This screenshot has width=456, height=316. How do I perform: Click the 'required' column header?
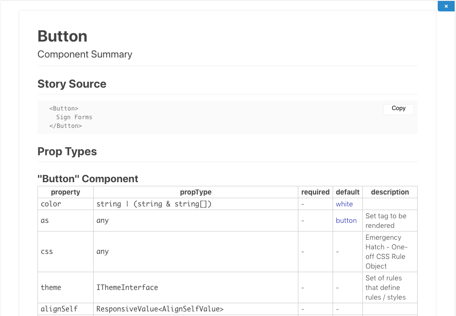tap(315, 192)
